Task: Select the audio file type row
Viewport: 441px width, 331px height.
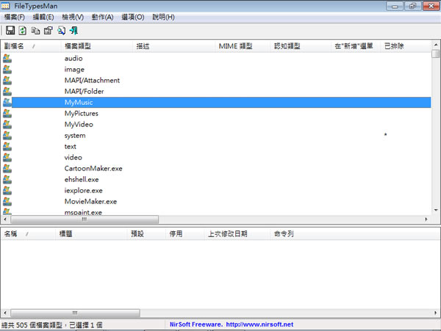Action: (217, 59)
